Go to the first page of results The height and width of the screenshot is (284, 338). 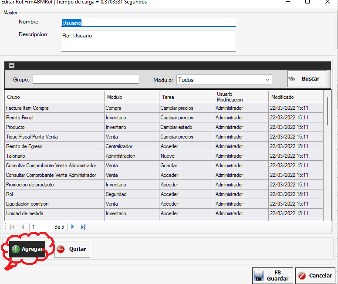[x=12, y=227]
